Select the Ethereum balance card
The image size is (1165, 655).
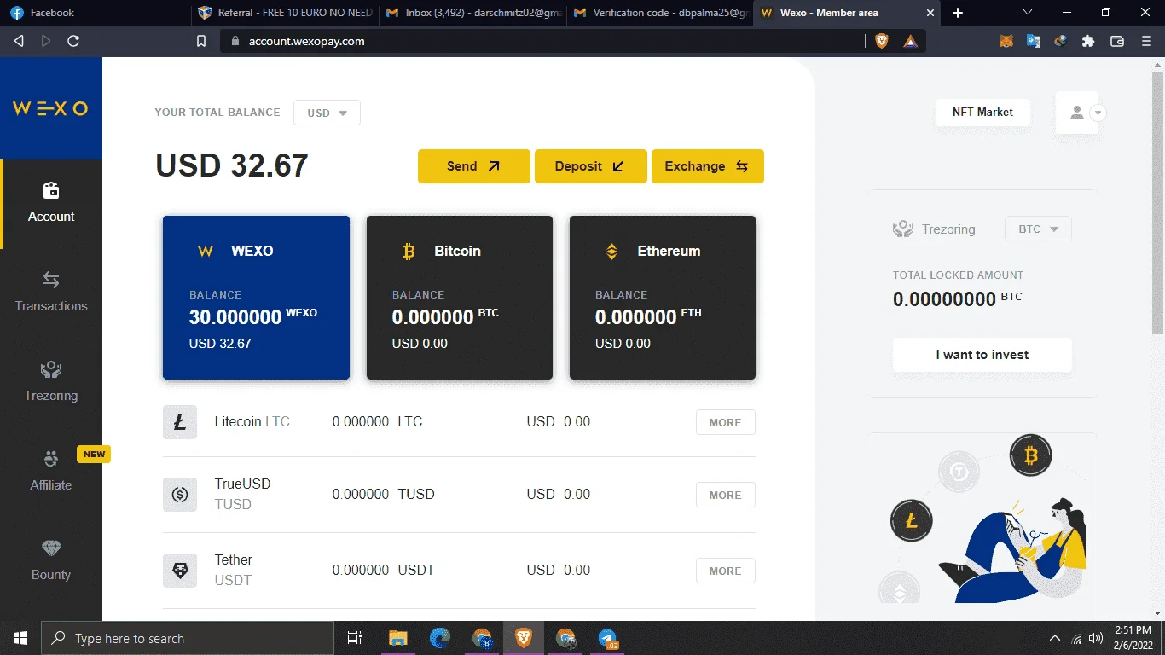point(663,298)
